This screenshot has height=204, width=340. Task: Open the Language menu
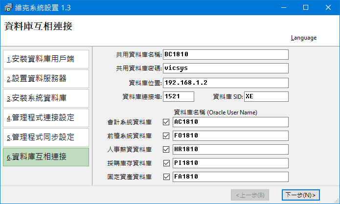pos(304,38)
